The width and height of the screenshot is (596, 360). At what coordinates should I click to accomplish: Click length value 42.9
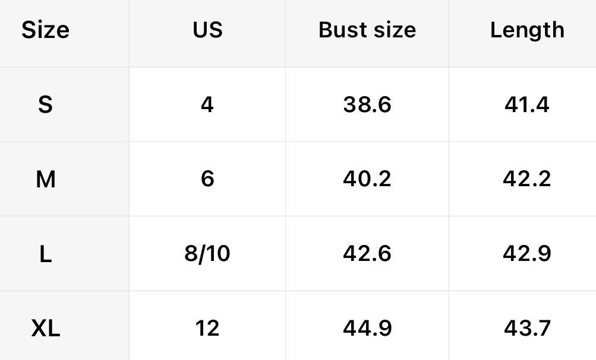click(x=527, y=253)
